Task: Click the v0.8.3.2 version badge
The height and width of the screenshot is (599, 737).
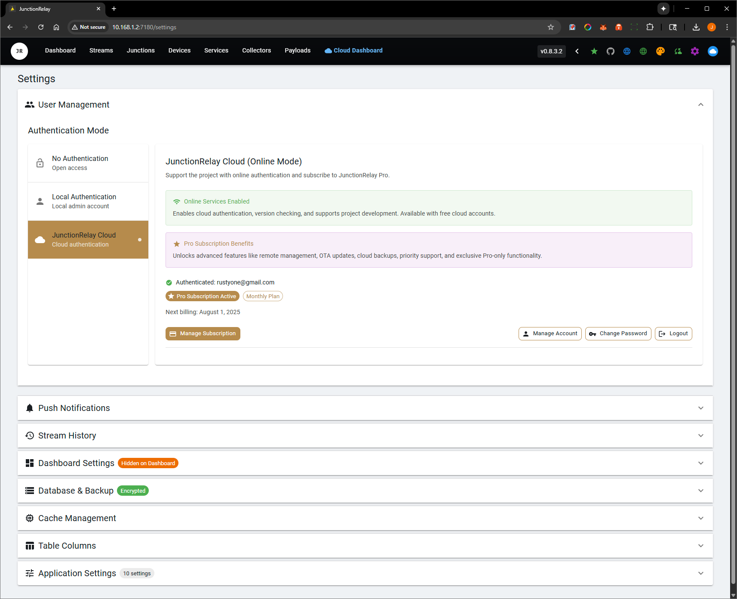Action: click(x=551, y=51)
